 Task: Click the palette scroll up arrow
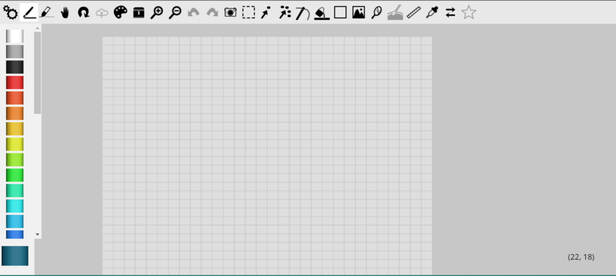38,28
